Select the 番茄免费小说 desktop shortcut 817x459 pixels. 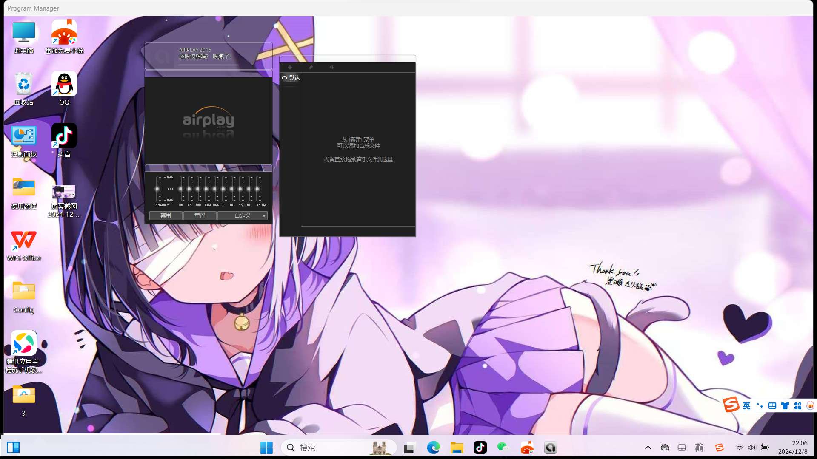point(64,37)
